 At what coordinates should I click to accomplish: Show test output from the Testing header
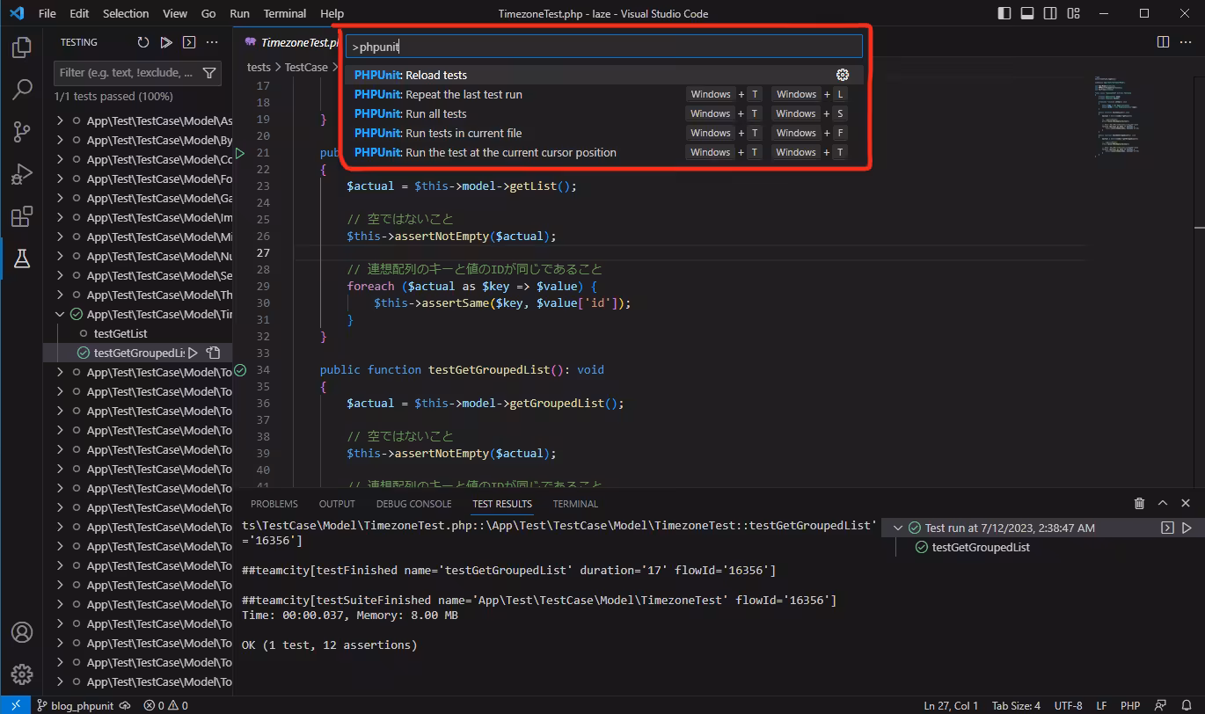pos(189,42)
